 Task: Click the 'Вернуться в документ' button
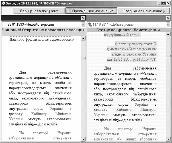[39, 11]
